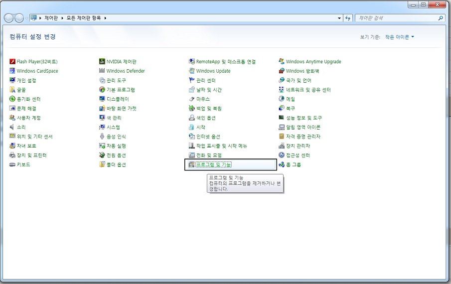Screen dimensions: 451x284
Task: Click the 모든 제어판 항목 breadcrumb
Action: point(84,18)
